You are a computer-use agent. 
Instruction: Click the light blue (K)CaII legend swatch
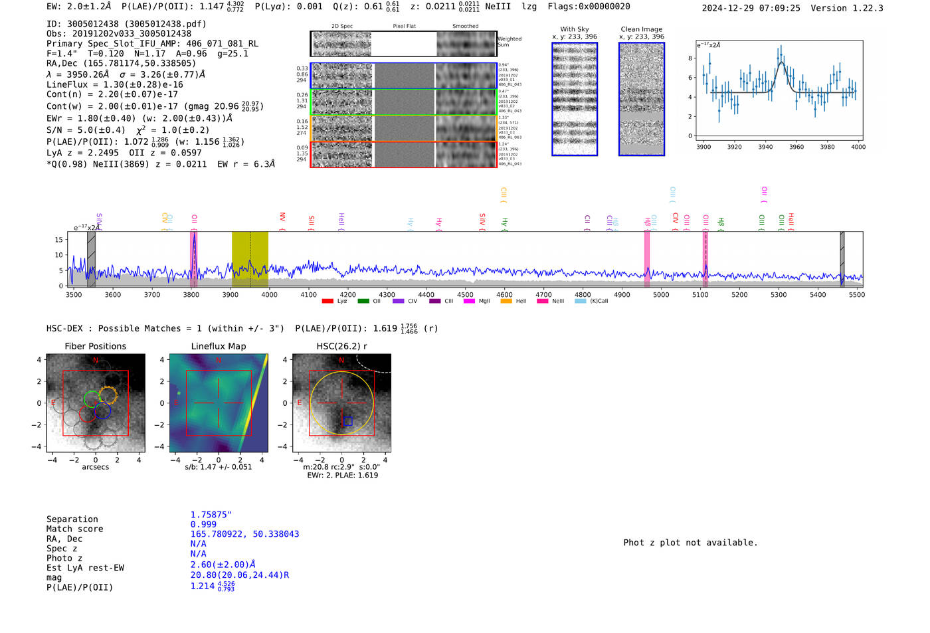tap(580, 301)
